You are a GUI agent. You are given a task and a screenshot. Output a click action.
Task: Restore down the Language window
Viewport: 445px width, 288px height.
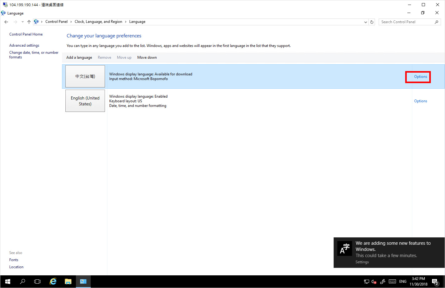[x=423, y=13]
